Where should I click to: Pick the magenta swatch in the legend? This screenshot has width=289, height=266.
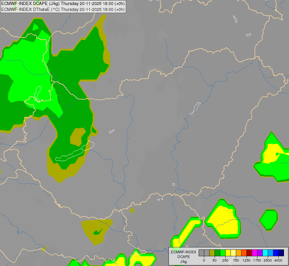255,253
